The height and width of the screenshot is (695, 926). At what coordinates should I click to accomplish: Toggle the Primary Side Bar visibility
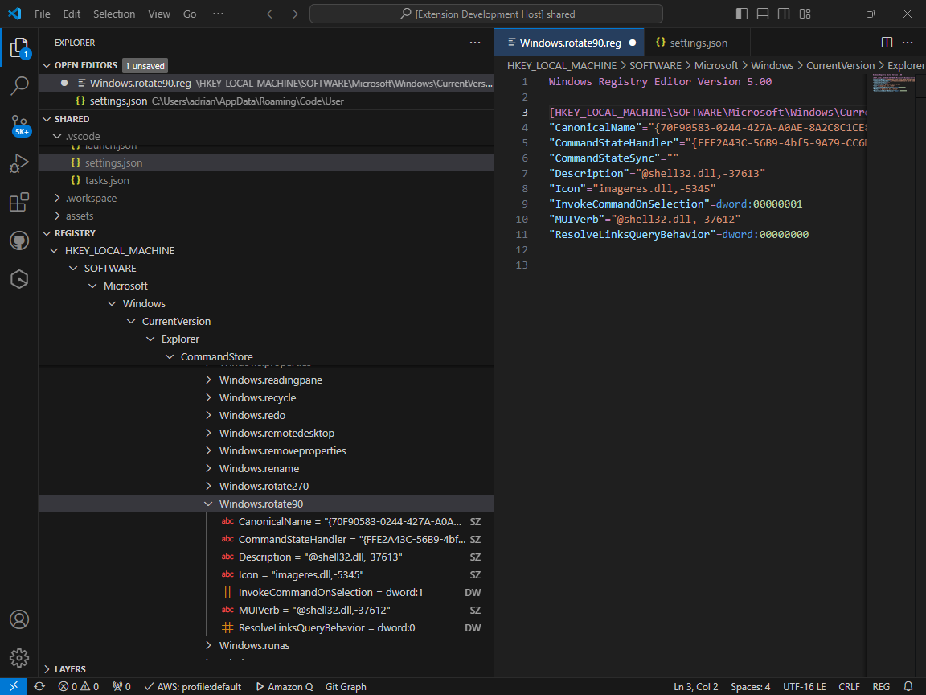[x=740, y=13]
